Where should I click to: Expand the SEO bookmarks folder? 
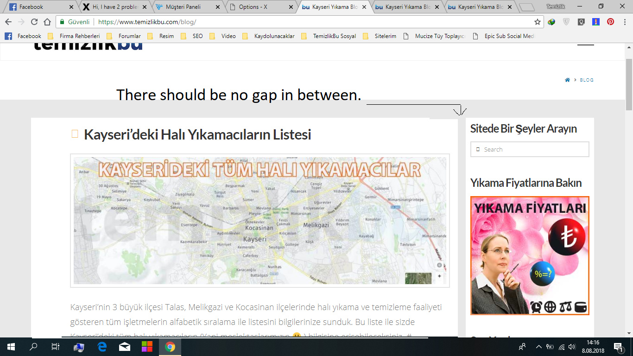[x=193, y=36]
